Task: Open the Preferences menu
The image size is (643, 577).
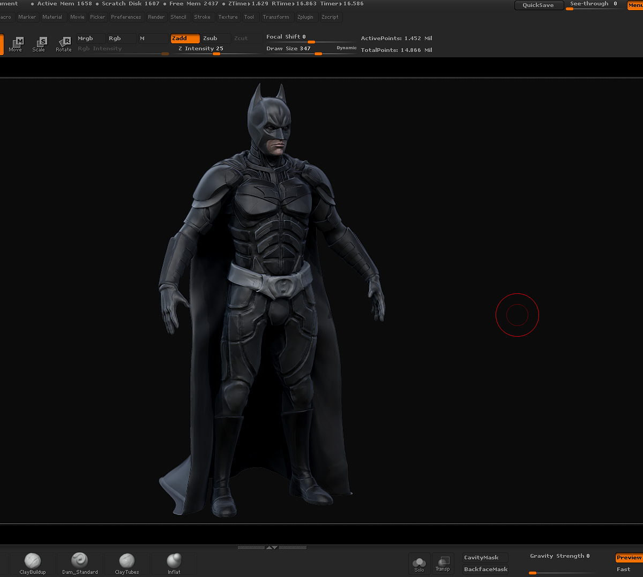Action: pyautogui.click(x=126, y=17)
